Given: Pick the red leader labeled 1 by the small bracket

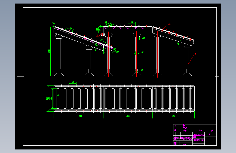Looking at the screenshot, I should point(99,35).
